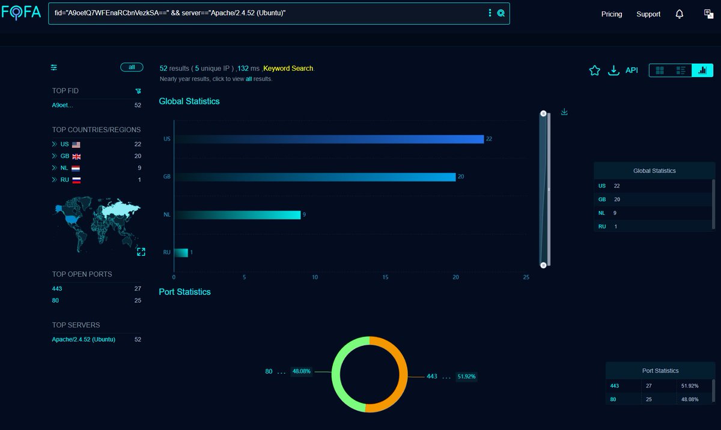This screenshot has width=721, height=430.
Task: Click the vertical zoom slider track
Action: tap(544, 189)
